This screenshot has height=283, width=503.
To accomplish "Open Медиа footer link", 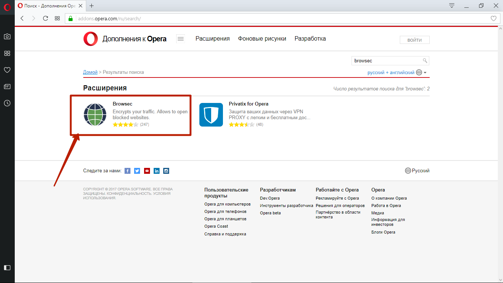I will coord(378,213).
